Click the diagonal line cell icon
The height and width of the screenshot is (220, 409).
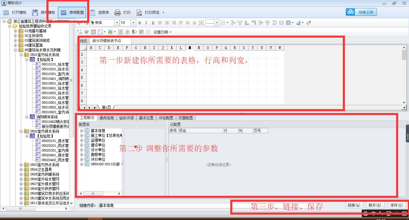click(100, 32)
